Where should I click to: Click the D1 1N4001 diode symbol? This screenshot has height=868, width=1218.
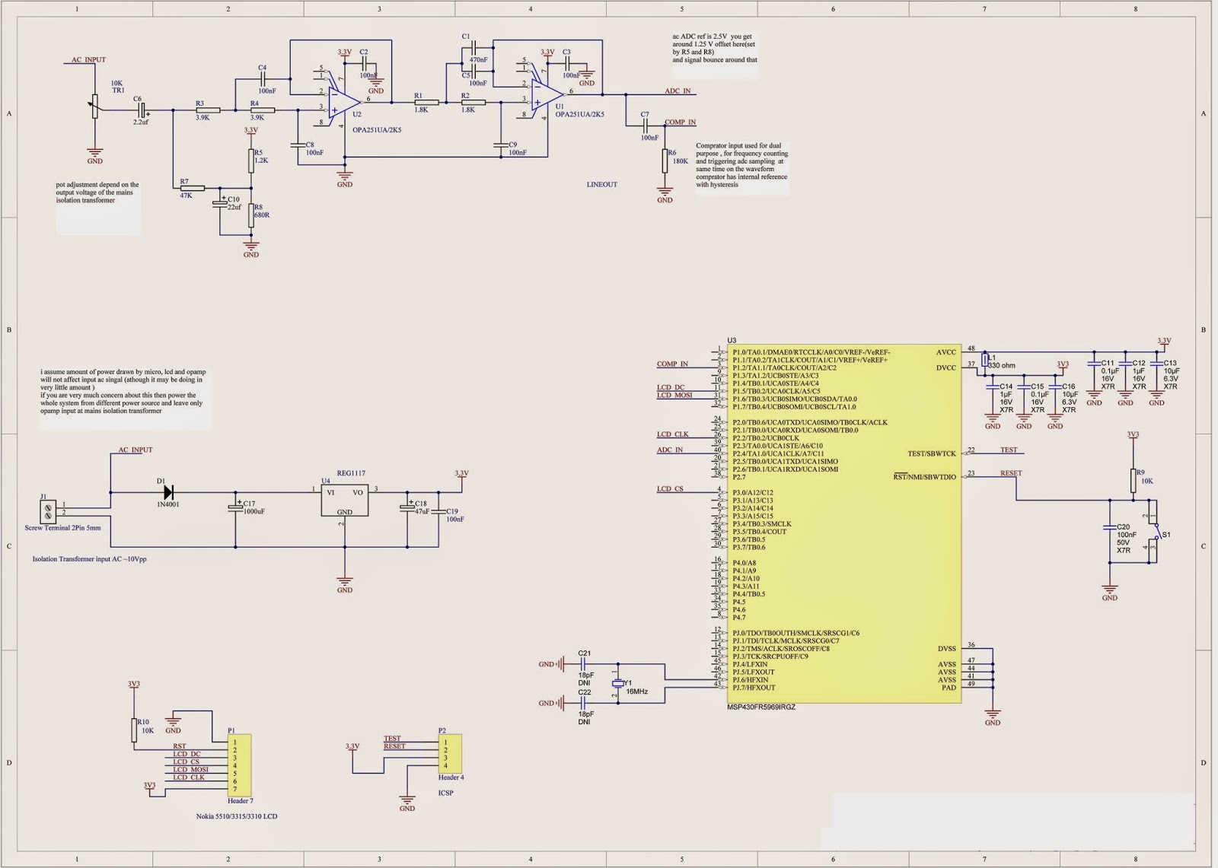point(168,492)
